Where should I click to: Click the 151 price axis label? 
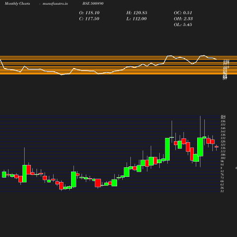223,125
